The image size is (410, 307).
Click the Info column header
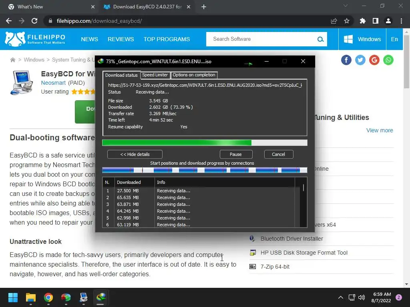coord(224,182)
